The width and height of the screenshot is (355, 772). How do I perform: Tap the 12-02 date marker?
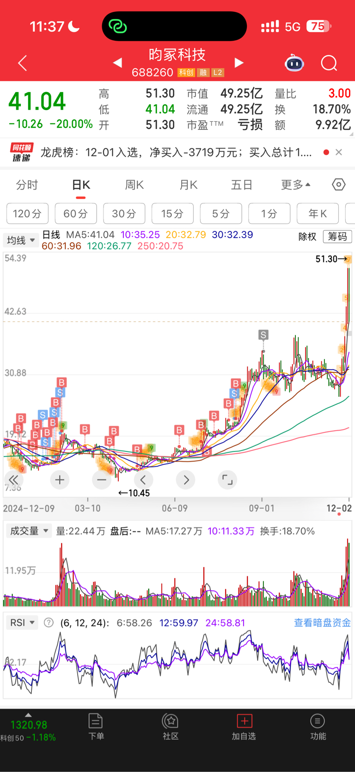tap(339, 508)
